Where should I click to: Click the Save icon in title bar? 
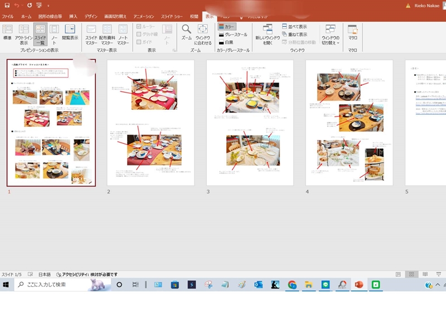[7, 5]
